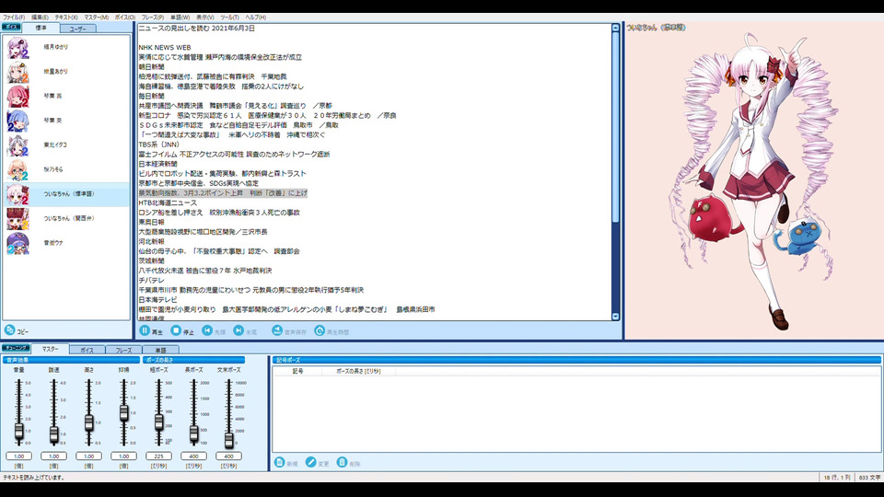Edit symbol pause with 変更 icon

coord(310,462)
